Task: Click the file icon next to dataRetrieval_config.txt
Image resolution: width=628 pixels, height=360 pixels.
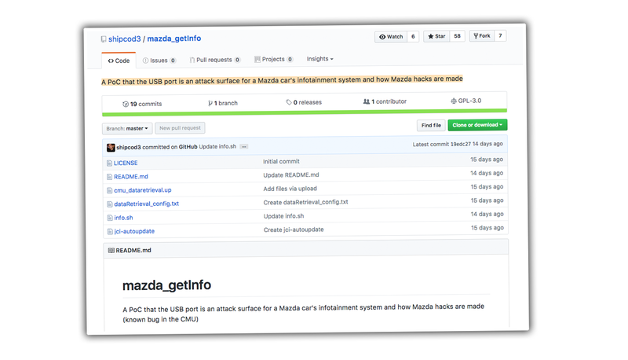Action: [x=110, y=204]
